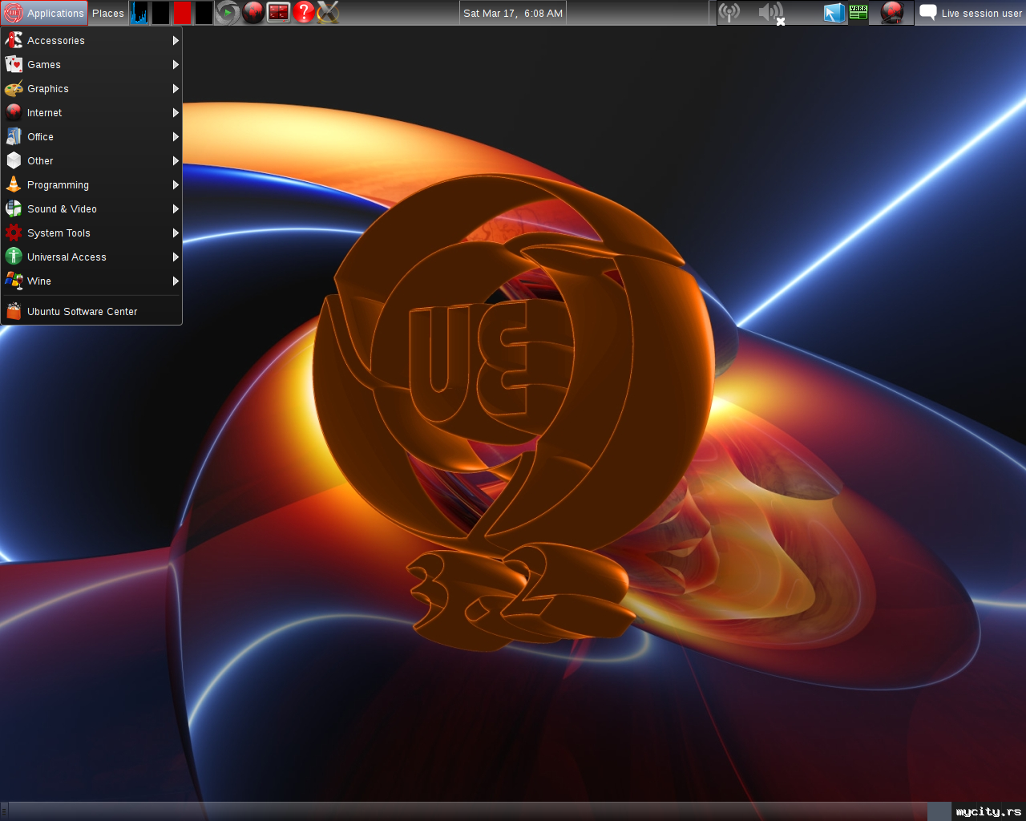Expand the Programming category
The image size is (1026, 821).
tap(91, 184)
